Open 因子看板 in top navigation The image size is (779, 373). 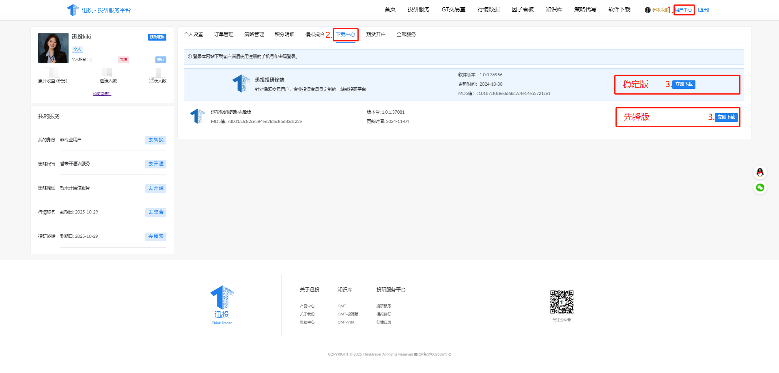point(523,9)
